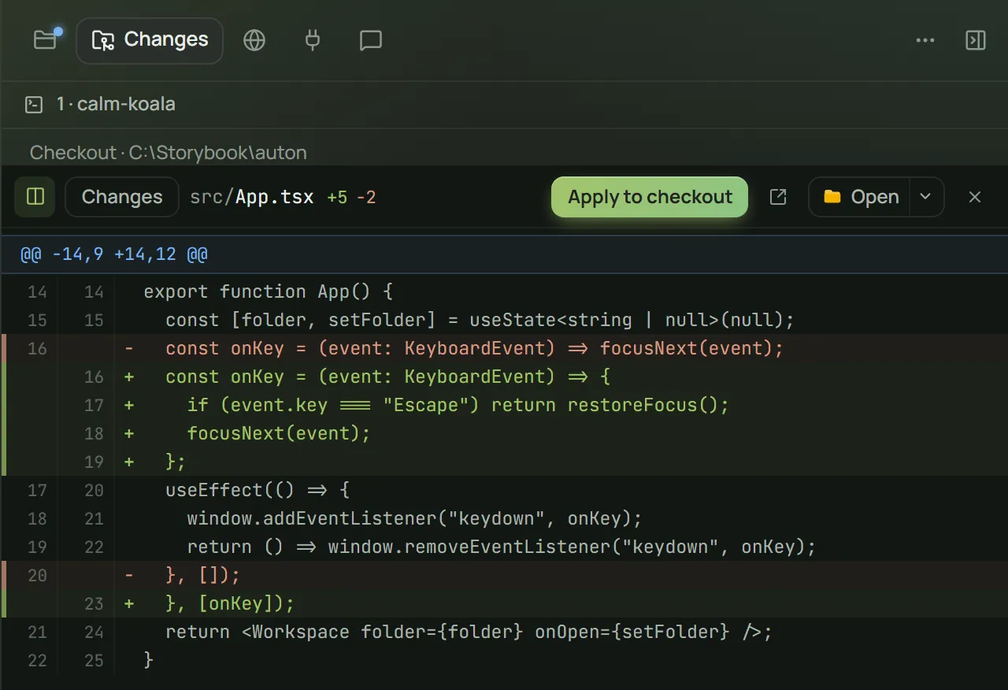This screenshot has width=1008, height=690.
Task: Click the +5 additions count
Action: pyautogui.click(x=337, y=197)
